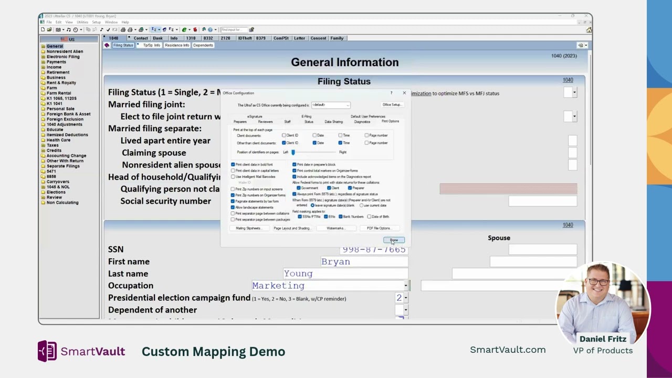Open the Electronic Filing folder
Screen dimensions: 672x378
click(63, 57)
